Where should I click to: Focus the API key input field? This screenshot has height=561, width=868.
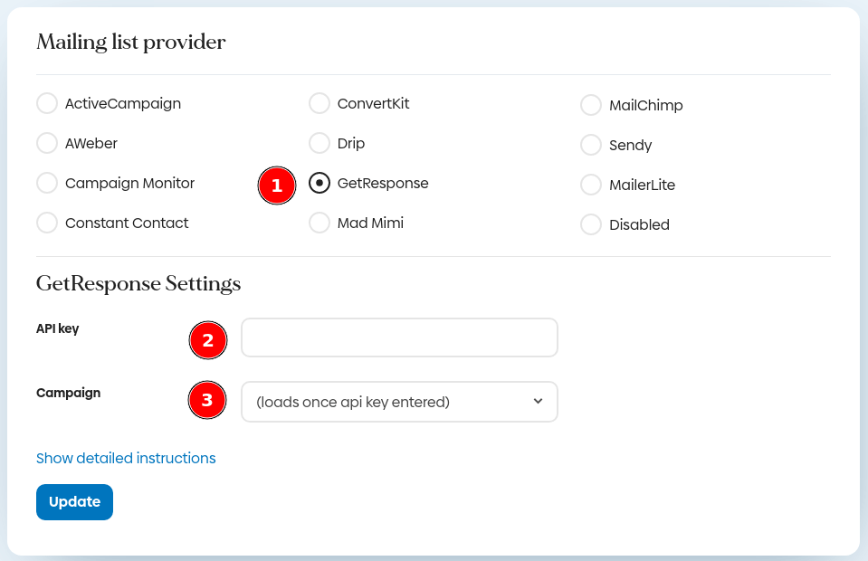[399, 338]
